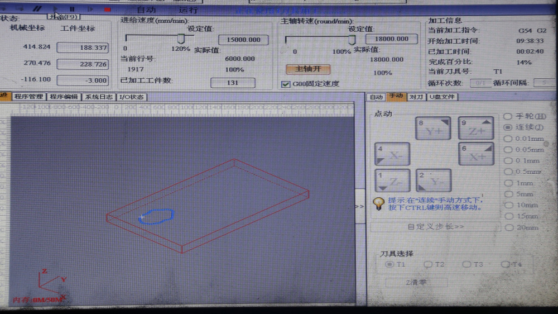Choose the 5mm step radio button
The image size is (558, 314).
pyautogui.click(x=509, y=194)
